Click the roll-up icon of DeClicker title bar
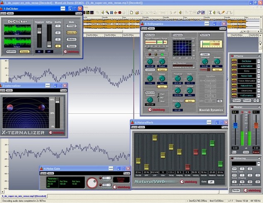 [x=63, y=9]
